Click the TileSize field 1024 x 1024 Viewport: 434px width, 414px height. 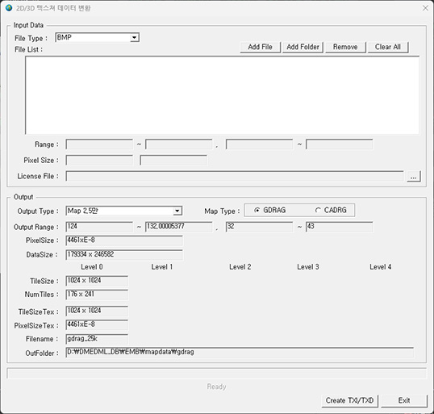click(x=97, y=281)
